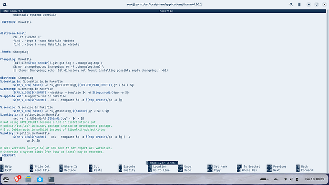Open the volume tray icon
The width and height of the screenshot is (329, 185).
291,179
